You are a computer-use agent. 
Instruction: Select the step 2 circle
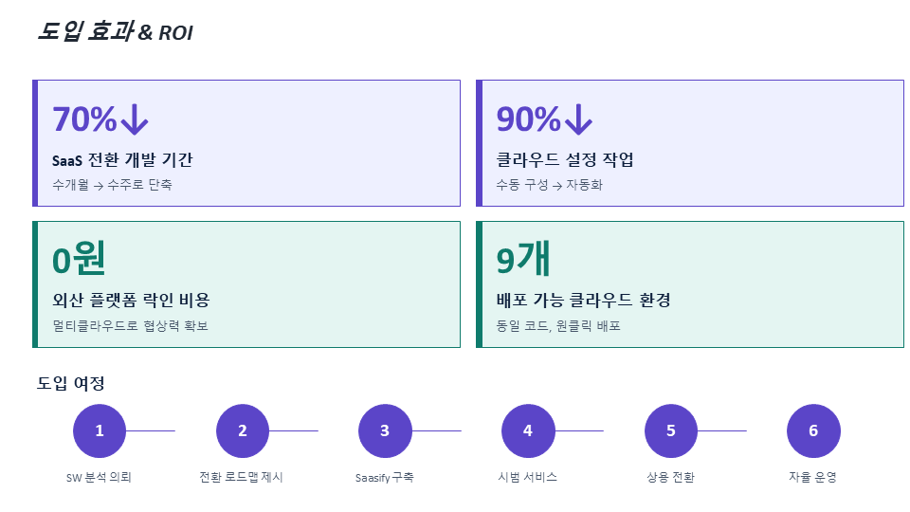tap(243, 430)
